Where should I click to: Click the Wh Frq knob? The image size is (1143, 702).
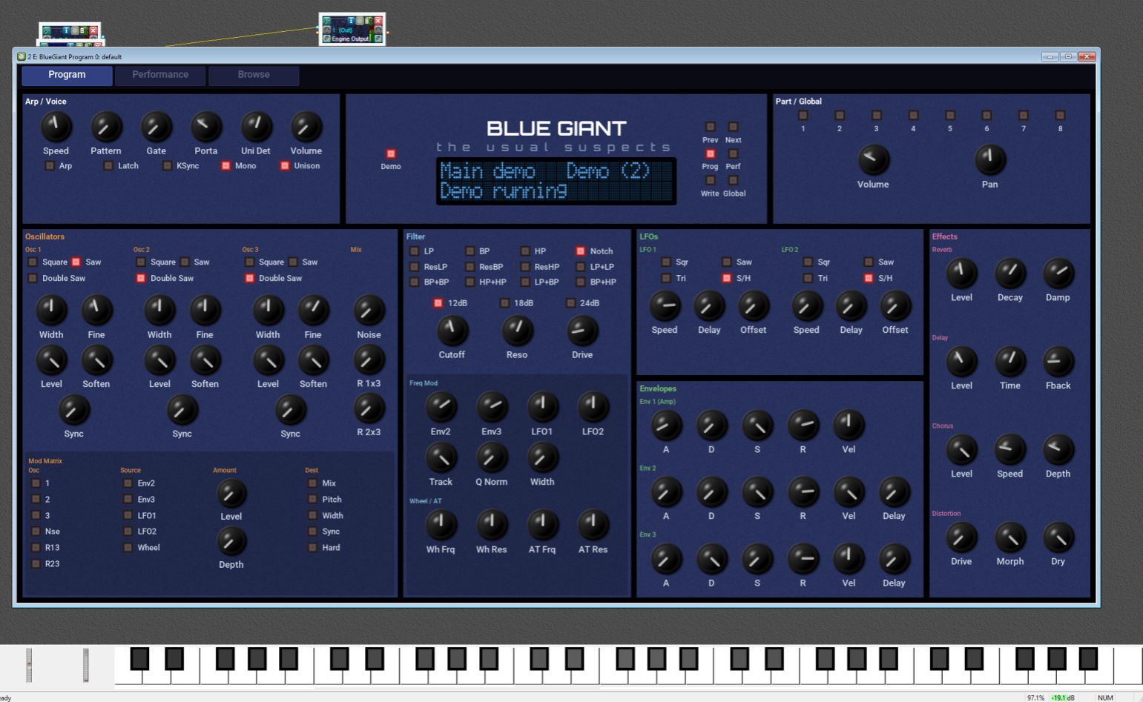tap(441, 525)
